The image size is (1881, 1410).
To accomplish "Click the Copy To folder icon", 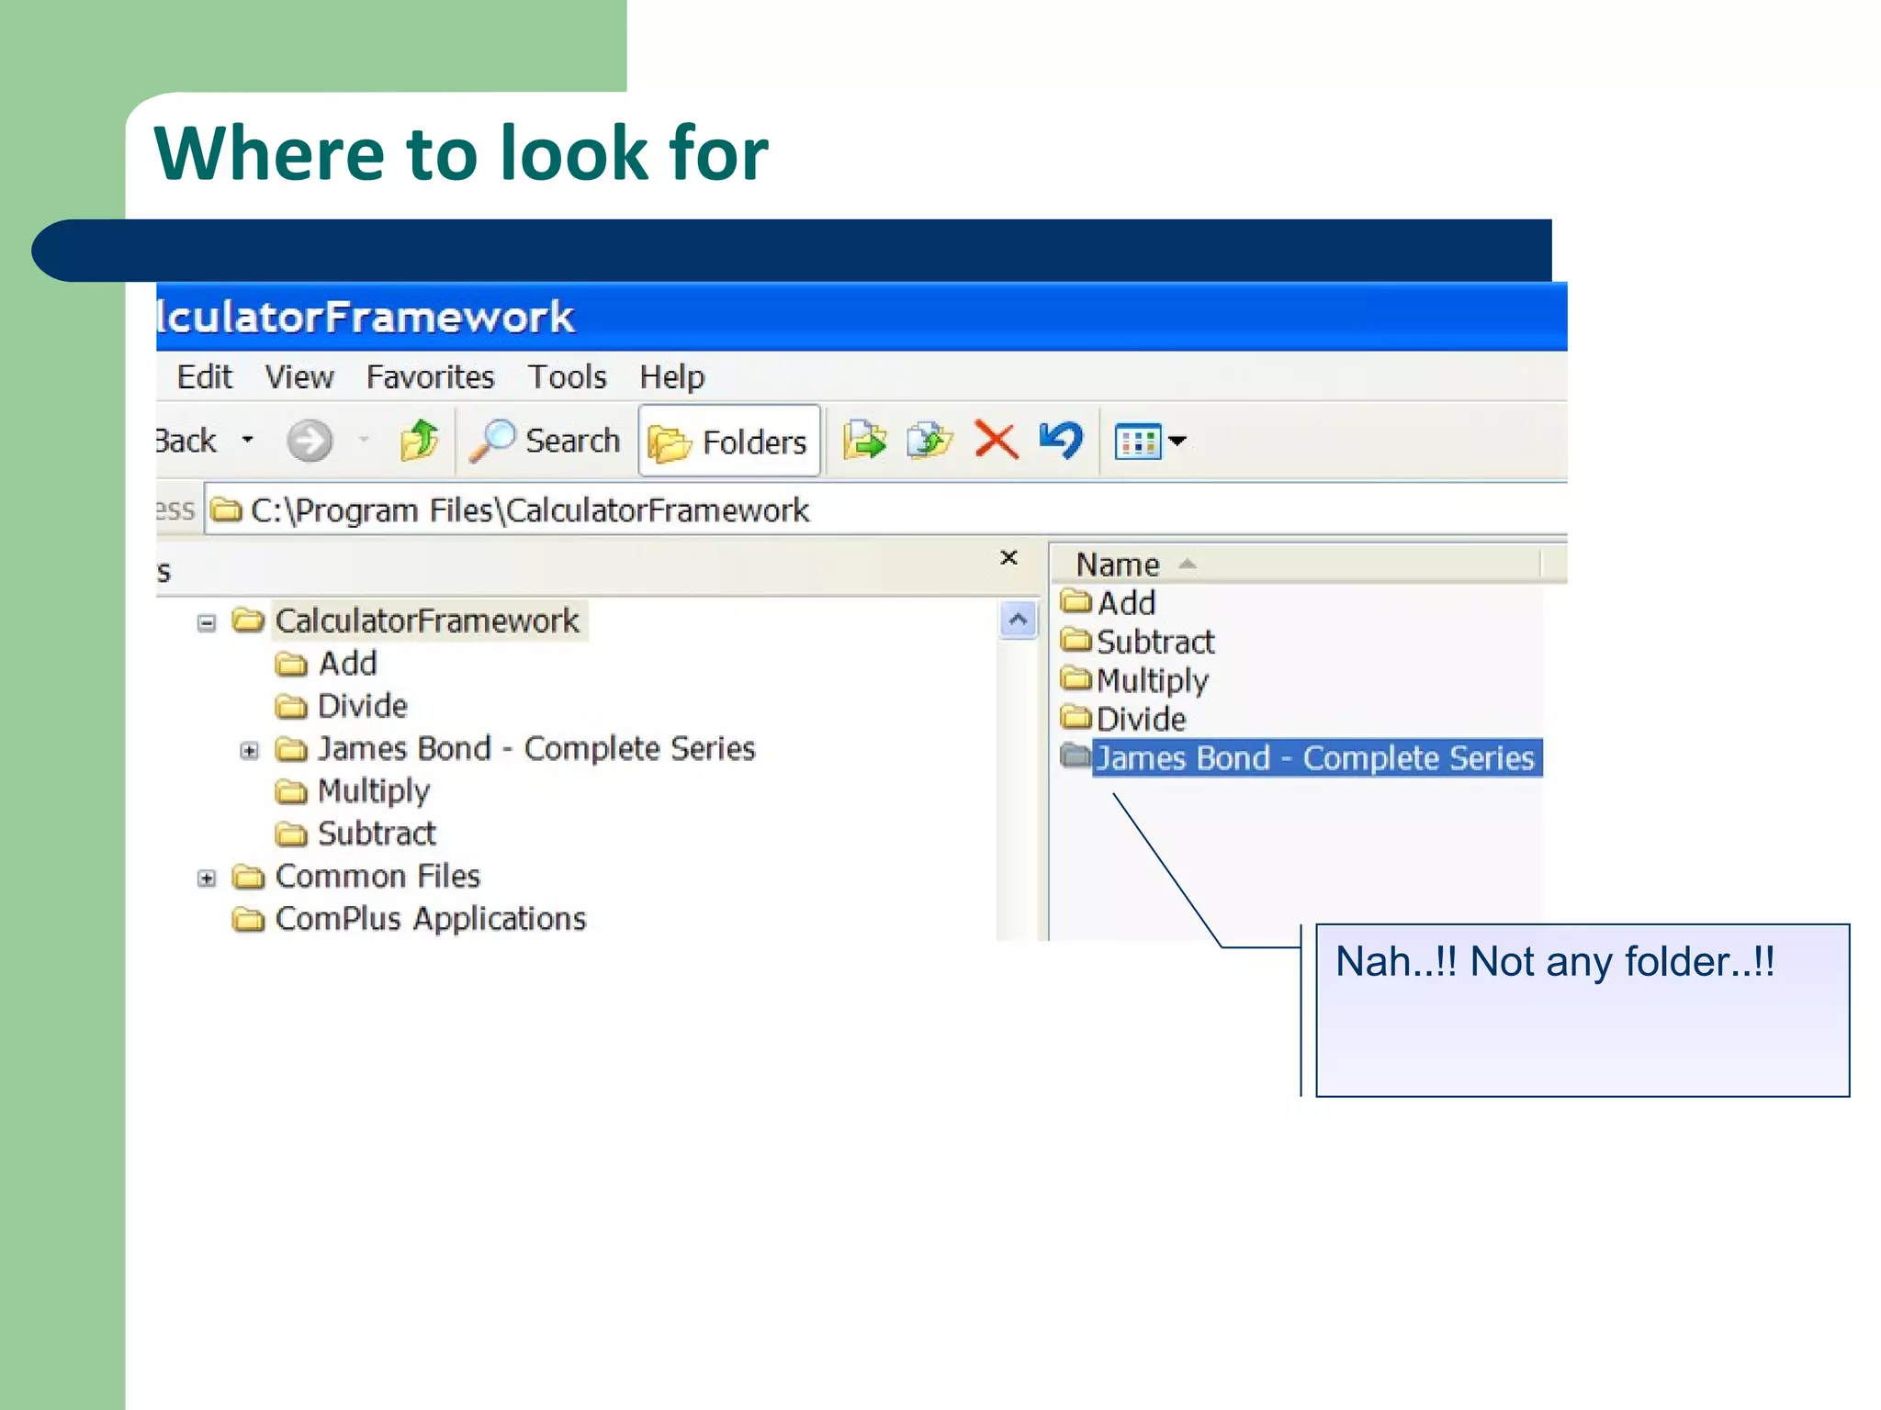I will (x=929, y=440).
